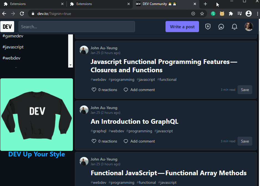Click the tags list scrollbar down arrow
Screen dimensions: 260x186
70,65
